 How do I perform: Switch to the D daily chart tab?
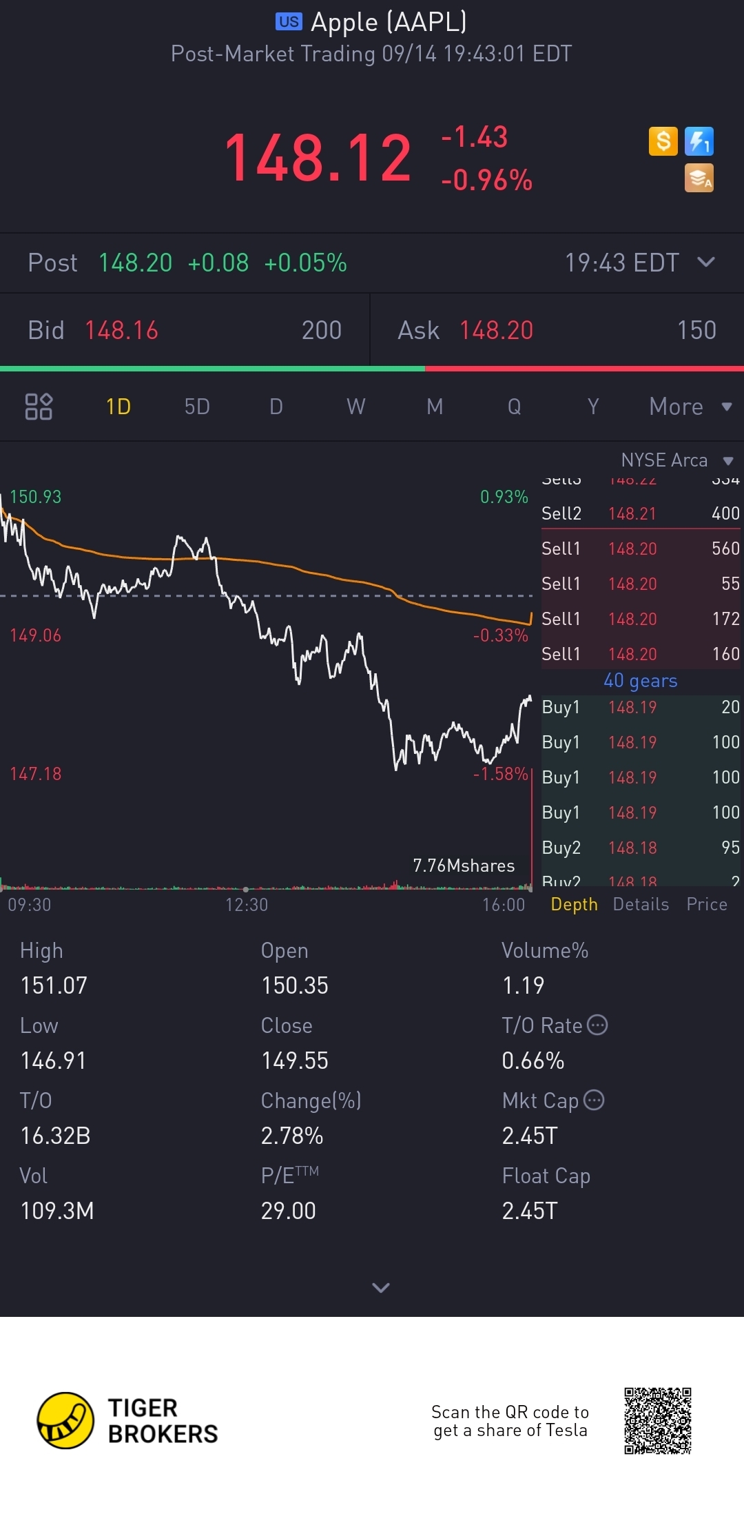click(276, 407)
